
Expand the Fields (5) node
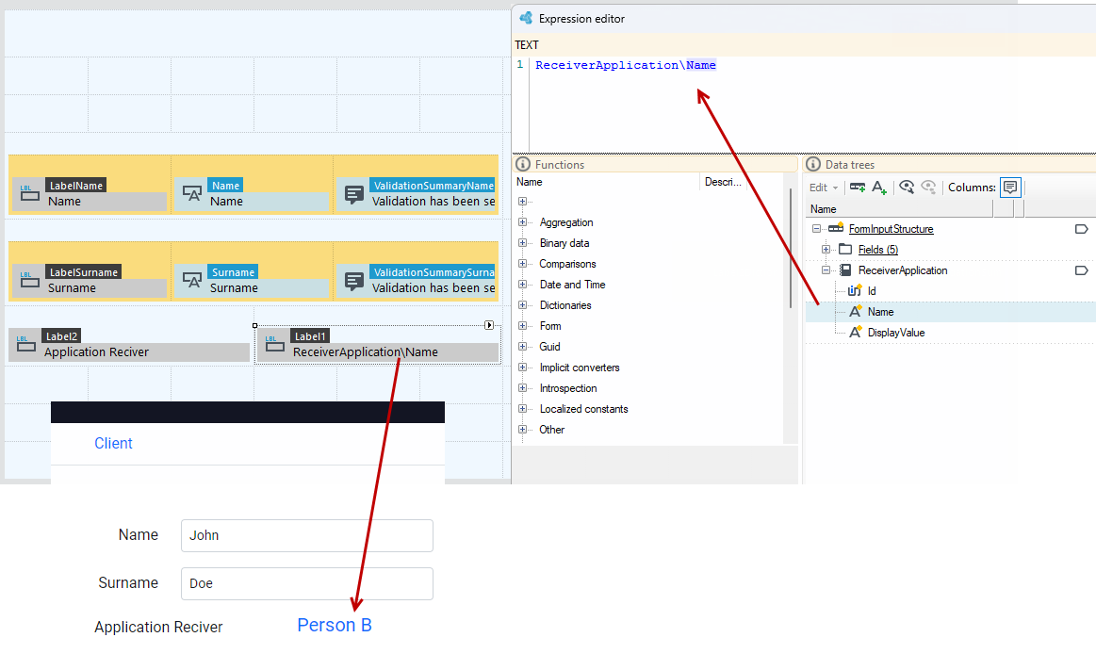point(826,250)
